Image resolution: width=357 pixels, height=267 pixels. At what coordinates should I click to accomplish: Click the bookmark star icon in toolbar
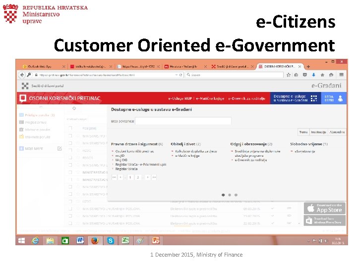[x=289, y=75]
